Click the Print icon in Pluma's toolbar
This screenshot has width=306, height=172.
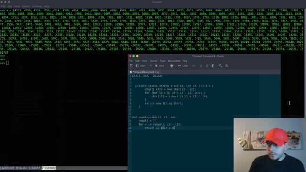point(172,66)
